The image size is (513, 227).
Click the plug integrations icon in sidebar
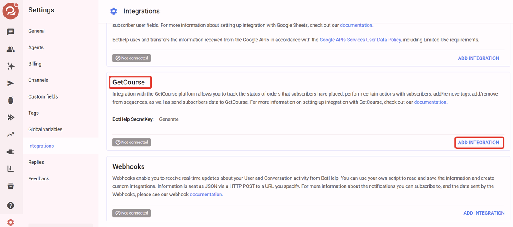[11, 151]
